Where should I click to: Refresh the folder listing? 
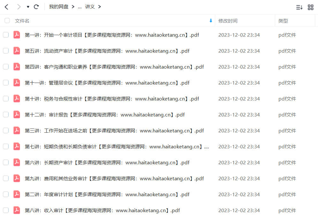(x=36, y=7)
